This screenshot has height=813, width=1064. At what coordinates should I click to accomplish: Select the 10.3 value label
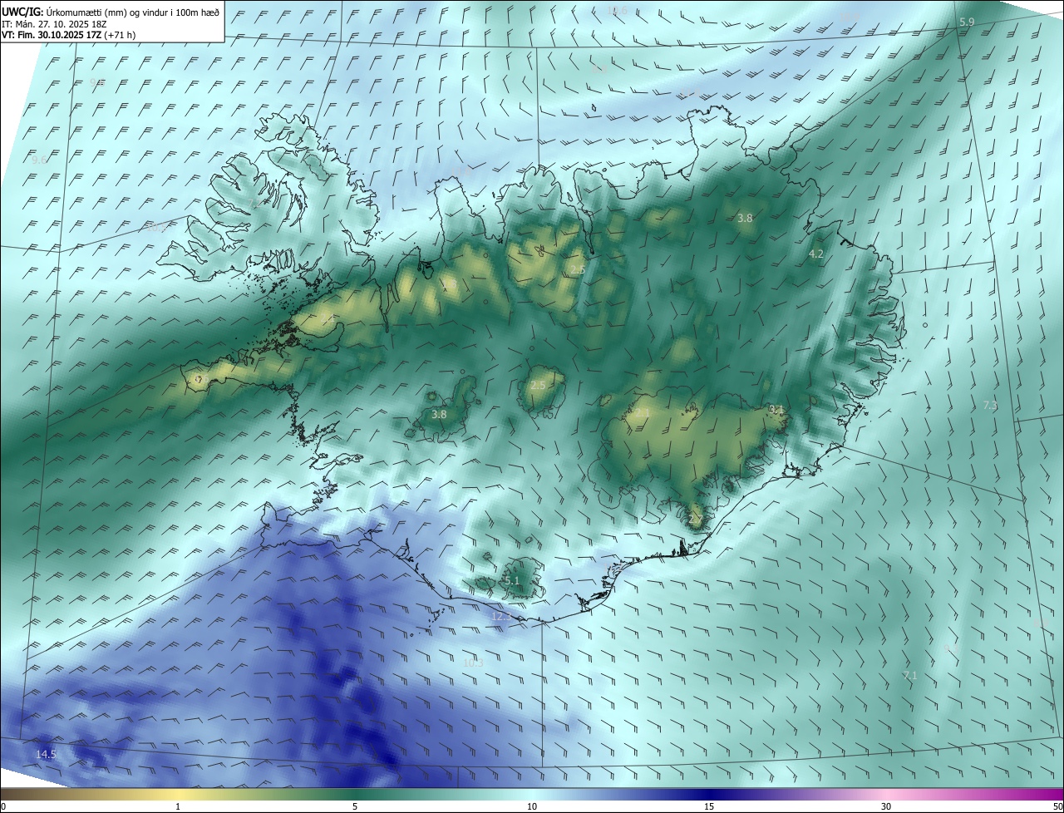pyautogui.click(x=473, y=663)
